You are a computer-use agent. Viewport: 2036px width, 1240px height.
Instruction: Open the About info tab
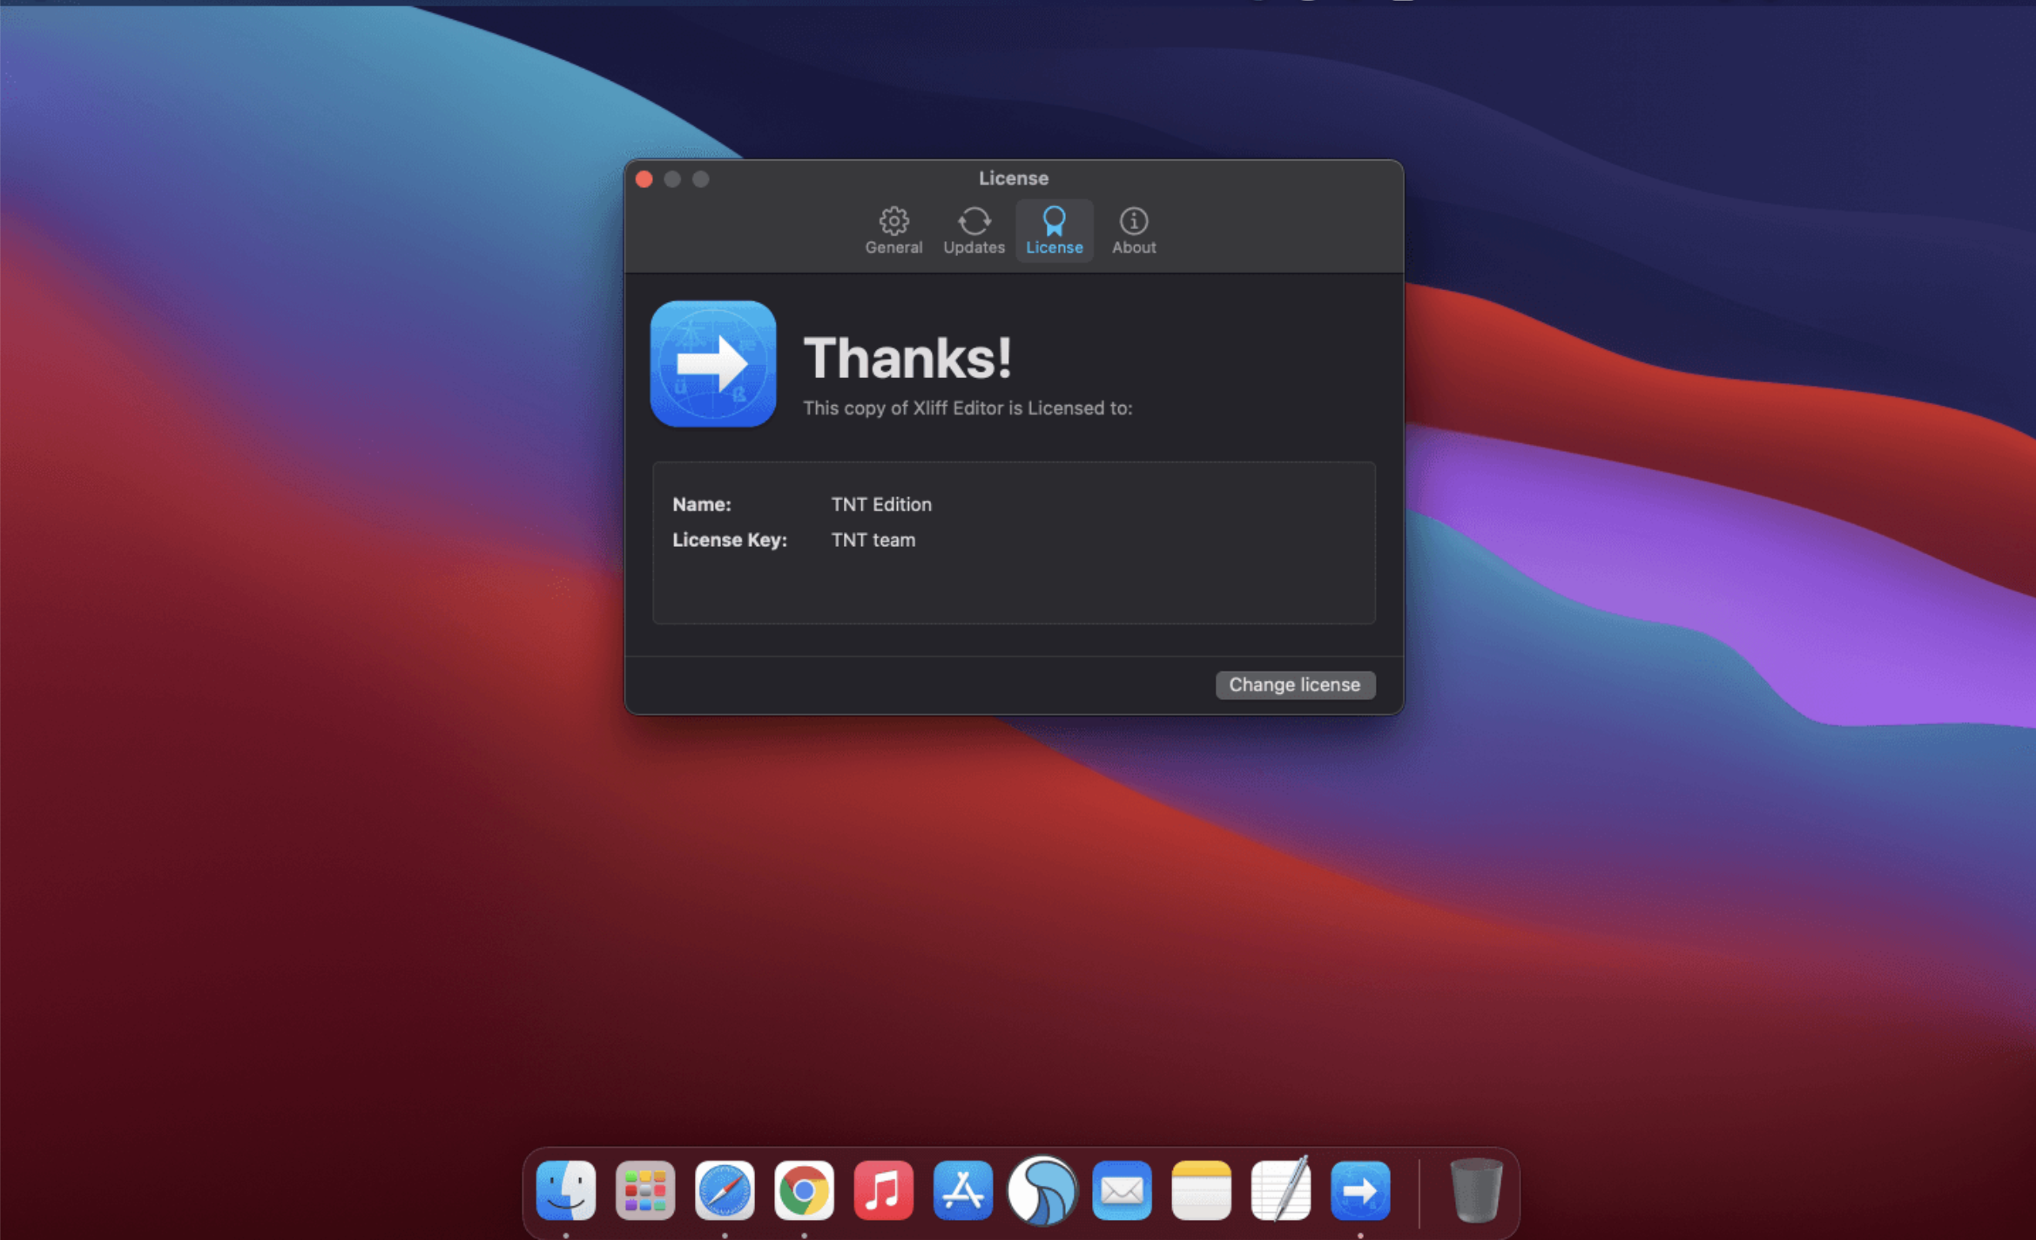click(1133, 231)
